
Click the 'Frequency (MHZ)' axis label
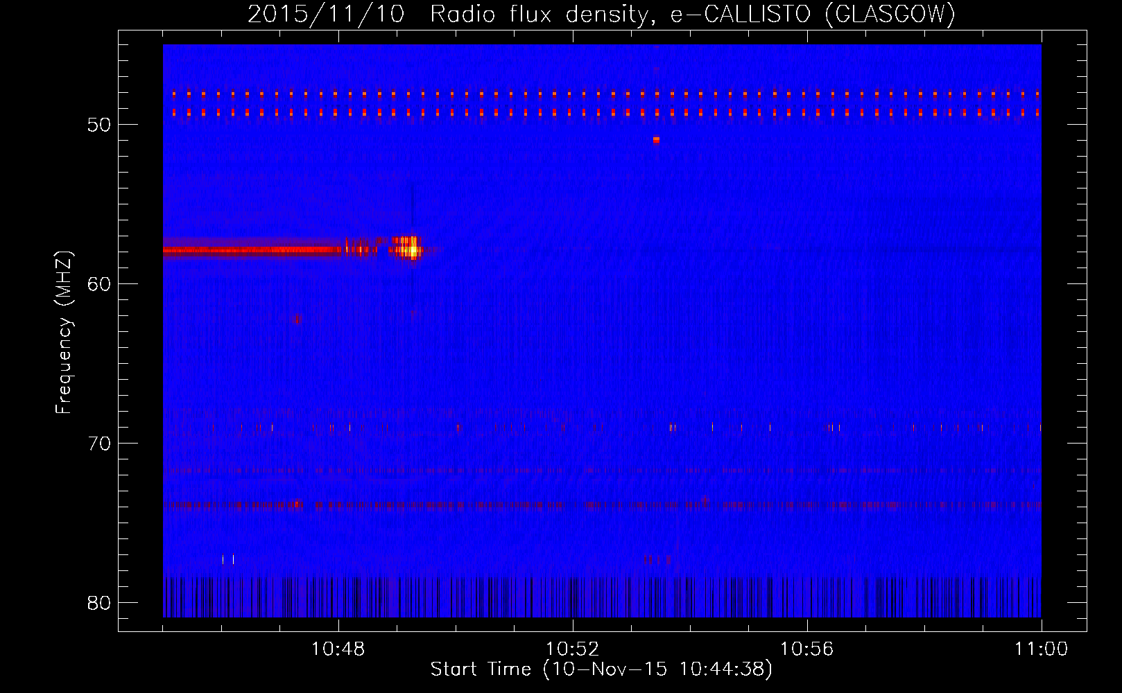(64, 333)
